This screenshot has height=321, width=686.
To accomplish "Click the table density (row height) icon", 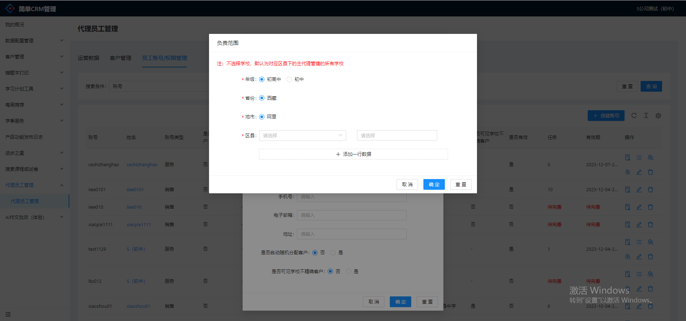I will [646, 116].
